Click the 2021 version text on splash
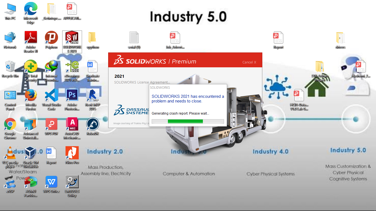This screenshot has width=376, height=211. pos(119,76)
